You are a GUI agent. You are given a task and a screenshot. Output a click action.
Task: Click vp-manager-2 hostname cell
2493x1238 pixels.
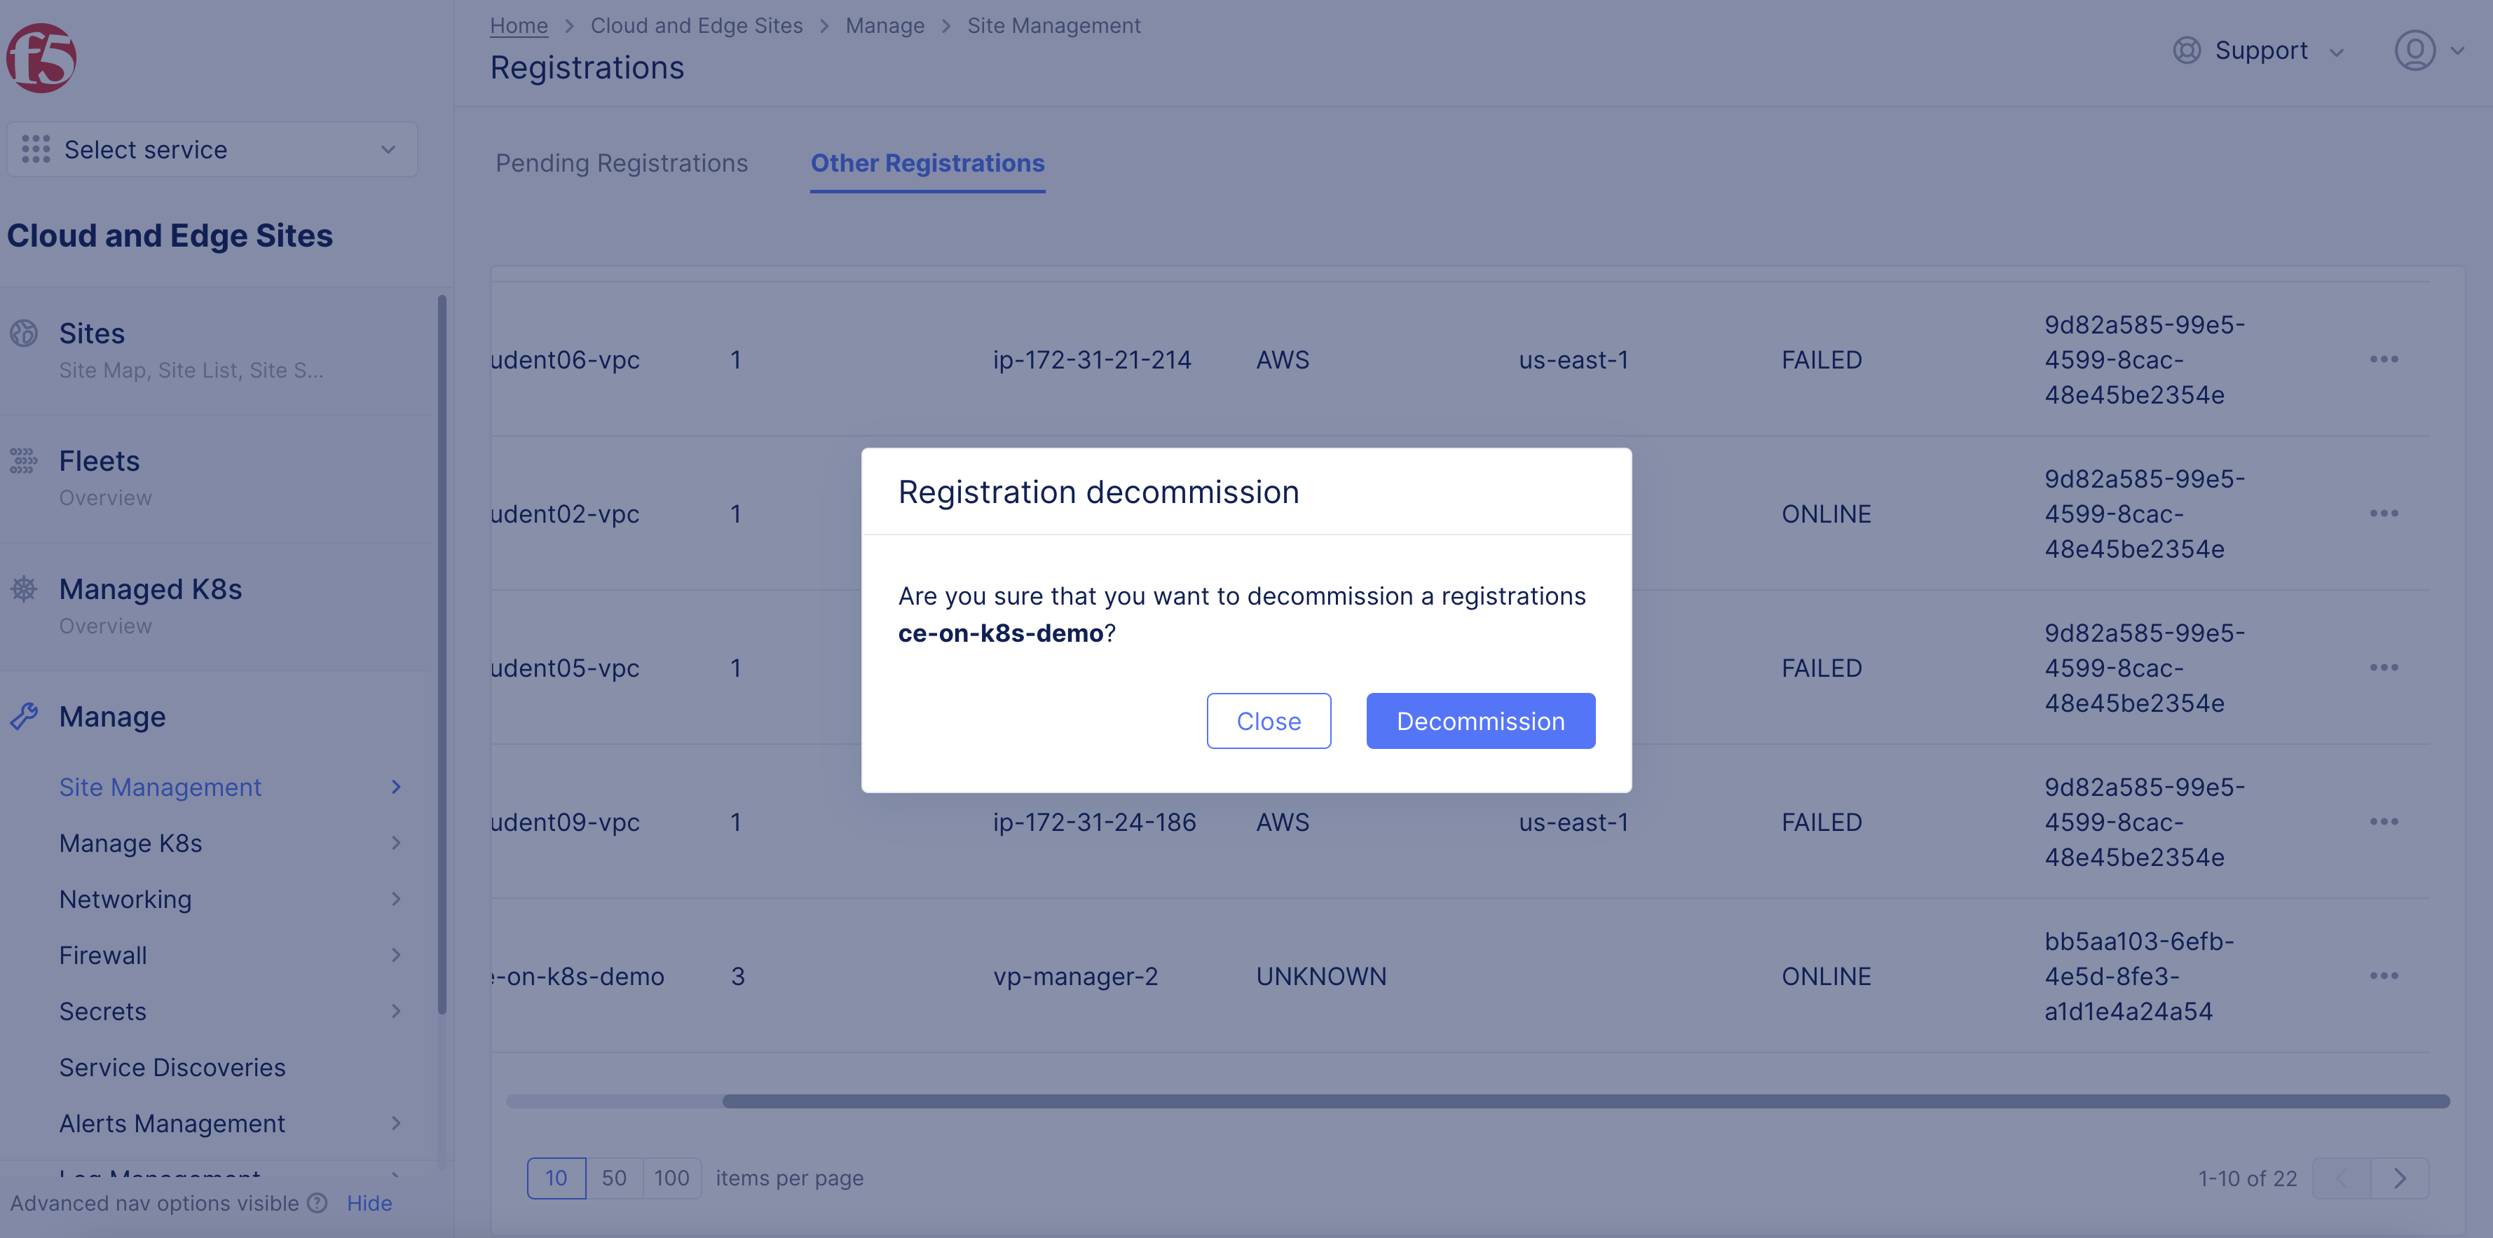pyautogui.click(x=1075, y=977)
